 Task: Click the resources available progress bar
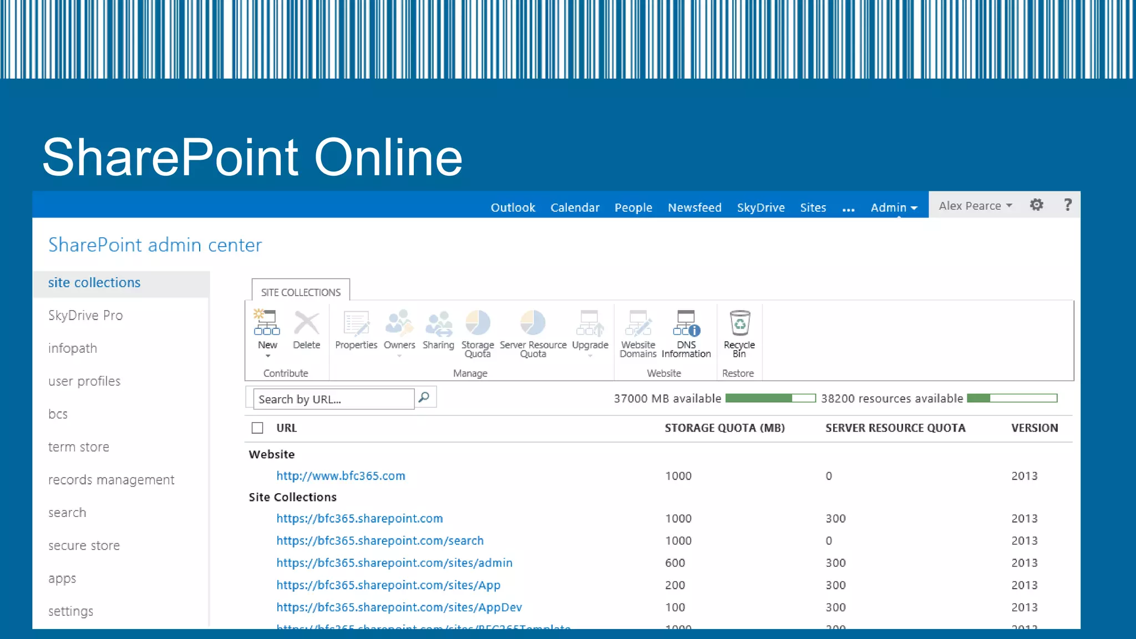1012,398
